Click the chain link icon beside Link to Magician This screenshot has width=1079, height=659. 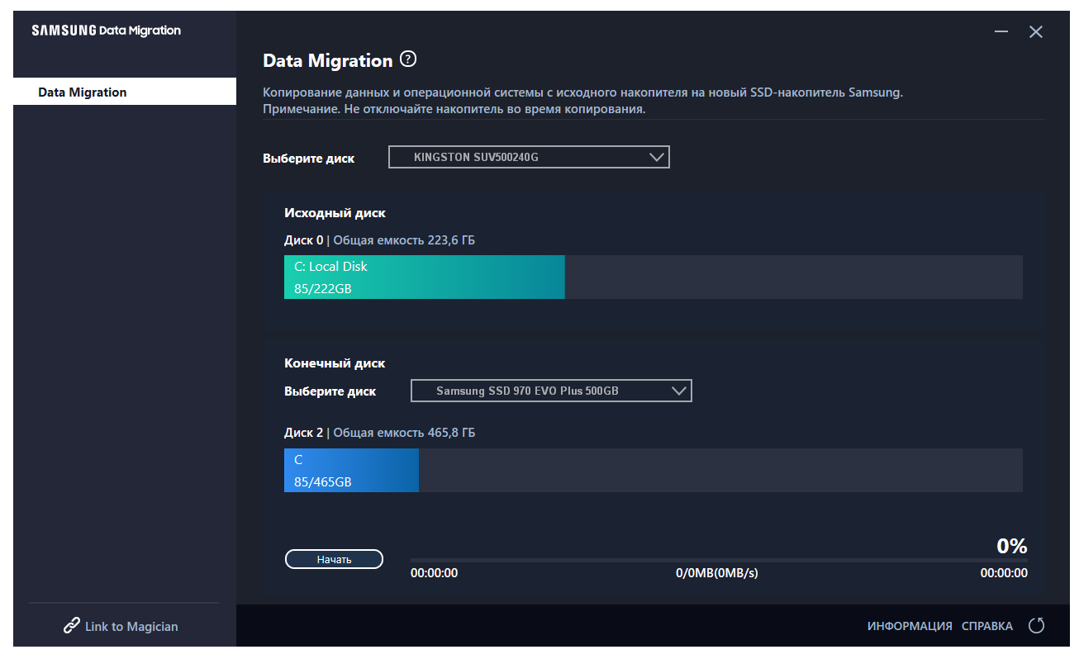(72, 626)
